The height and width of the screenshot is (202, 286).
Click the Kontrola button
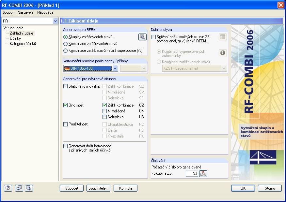coord(125,188)
